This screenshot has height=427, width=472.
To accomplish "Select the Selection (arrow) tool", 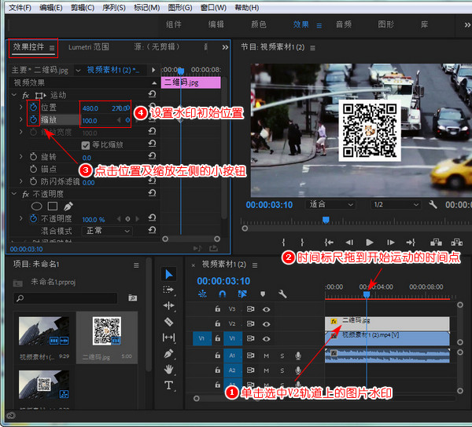I will click(x=169, y=274).
